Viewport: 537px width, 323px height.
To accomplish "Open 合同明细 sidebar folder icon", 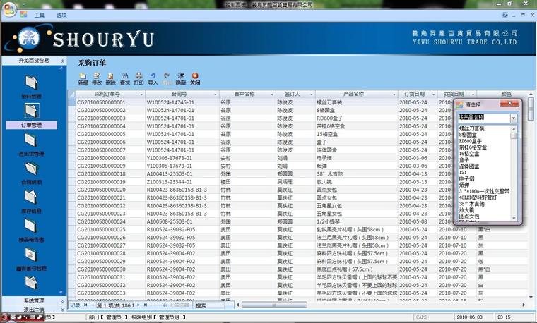I will [x=32, y=169].
